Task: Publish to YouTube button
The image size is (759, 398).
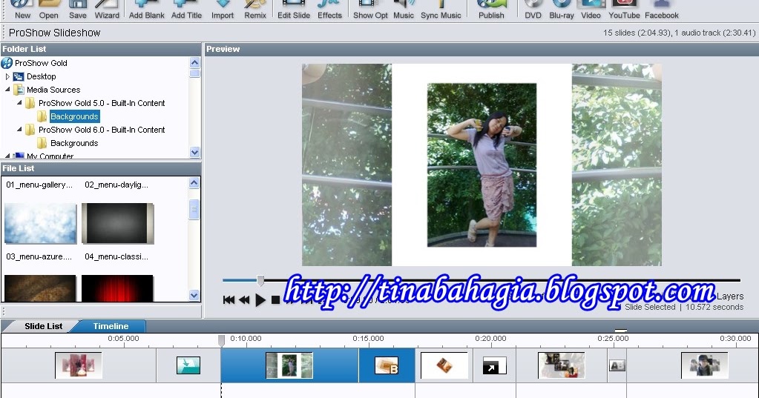Action: 624,10
